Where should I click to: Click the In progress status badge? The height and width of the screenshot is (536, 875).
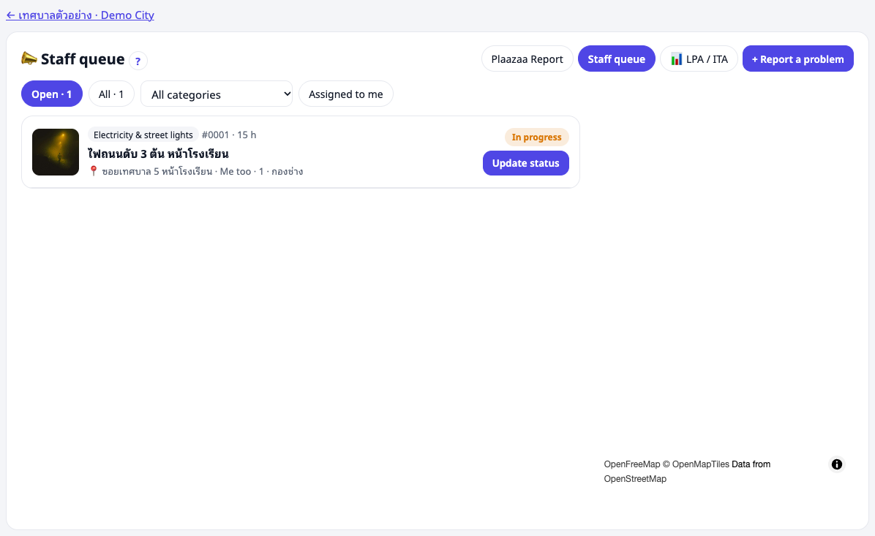coord(536,137)
